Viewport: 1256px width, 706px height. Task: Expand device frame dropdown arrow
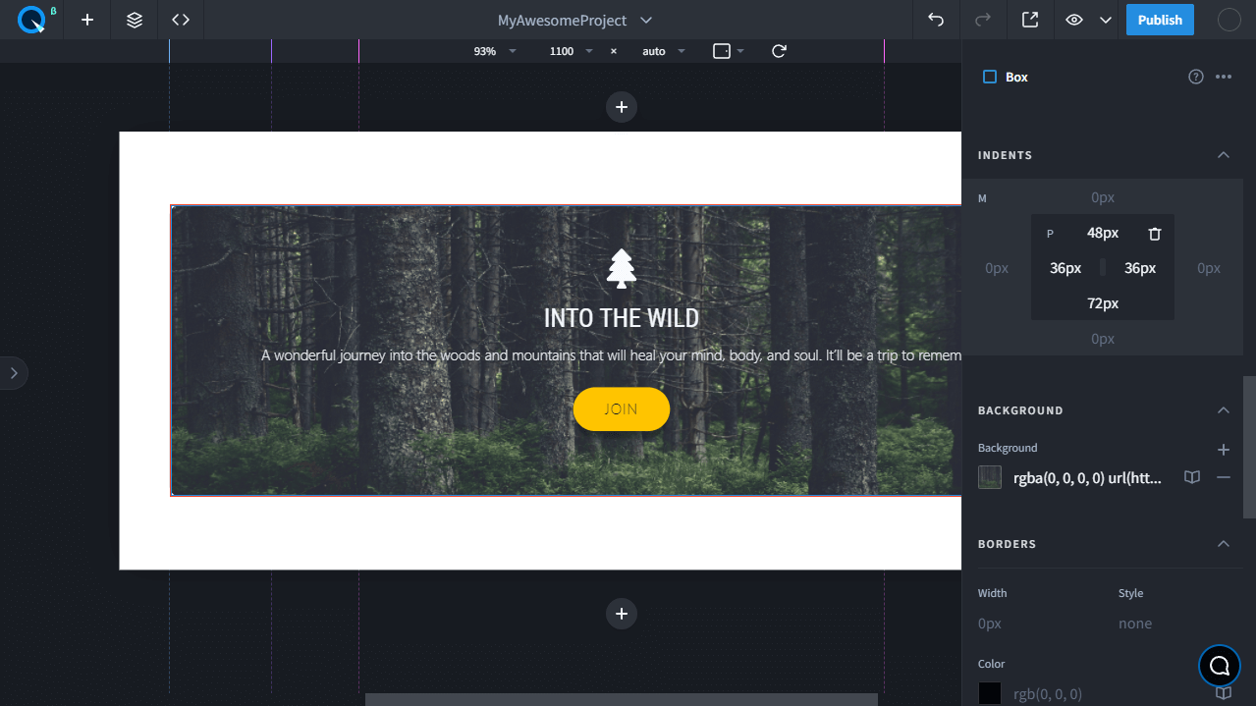click(741, 51)
